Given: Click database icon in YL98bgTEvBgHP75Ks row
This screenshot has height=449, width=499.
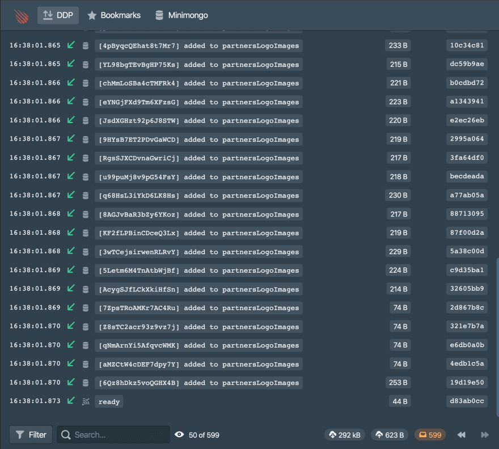Looking at the screenshot, I should (x=86, y=65).
